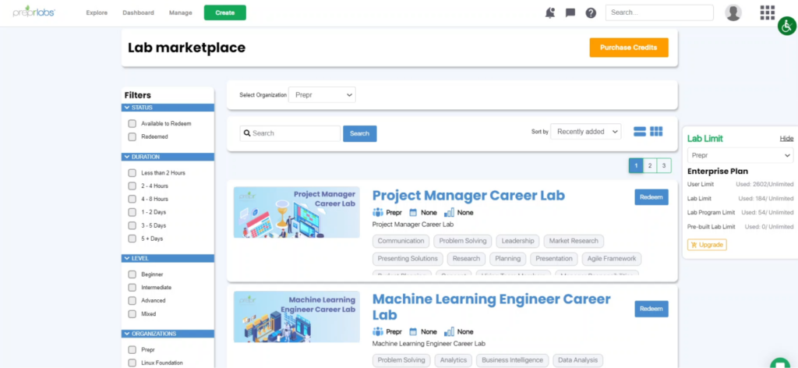Click calendar icon under Machine Learning Engineer lab
The image size is (798, 368).
tap(413, 331)
